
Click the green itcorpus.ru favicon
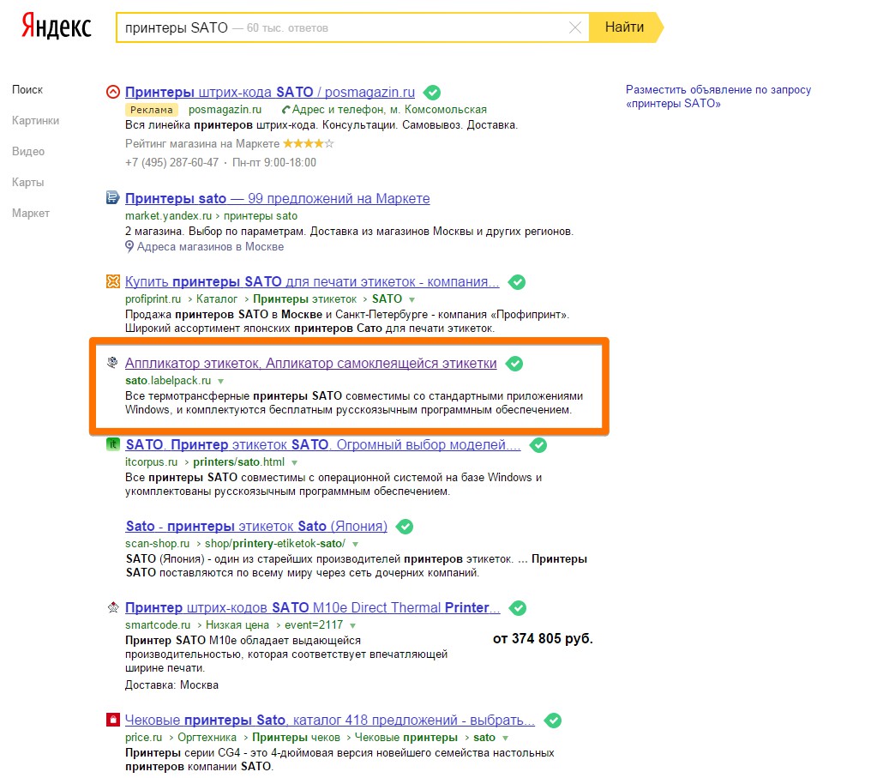click(113, 444)
